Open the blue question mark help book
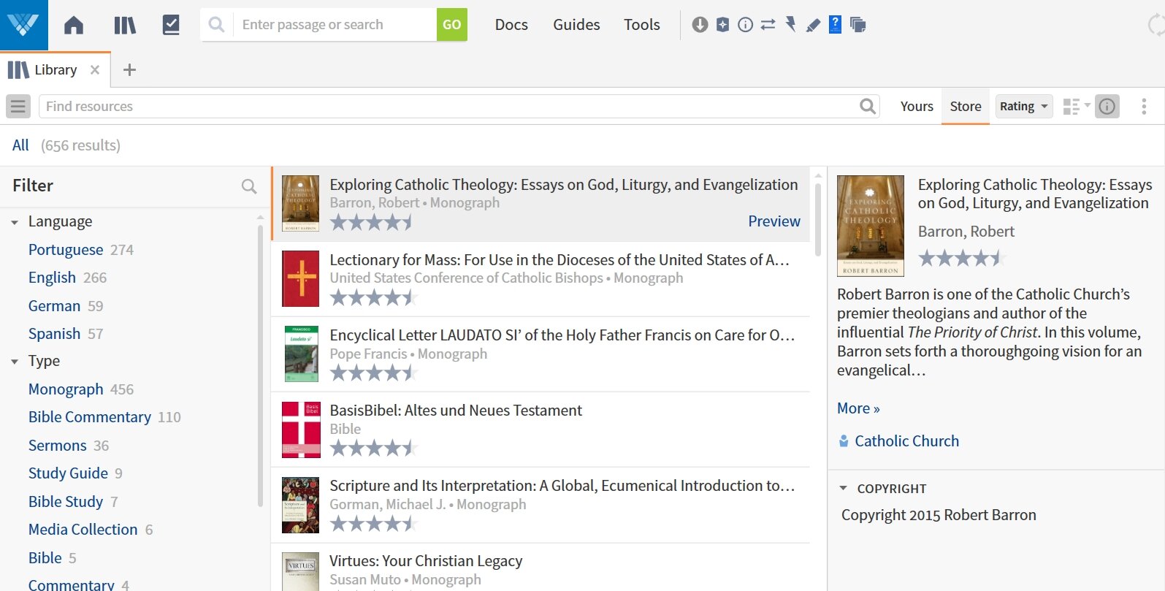Image resolution: width=1165 pixels, height=591 pixels. [836, 25]
